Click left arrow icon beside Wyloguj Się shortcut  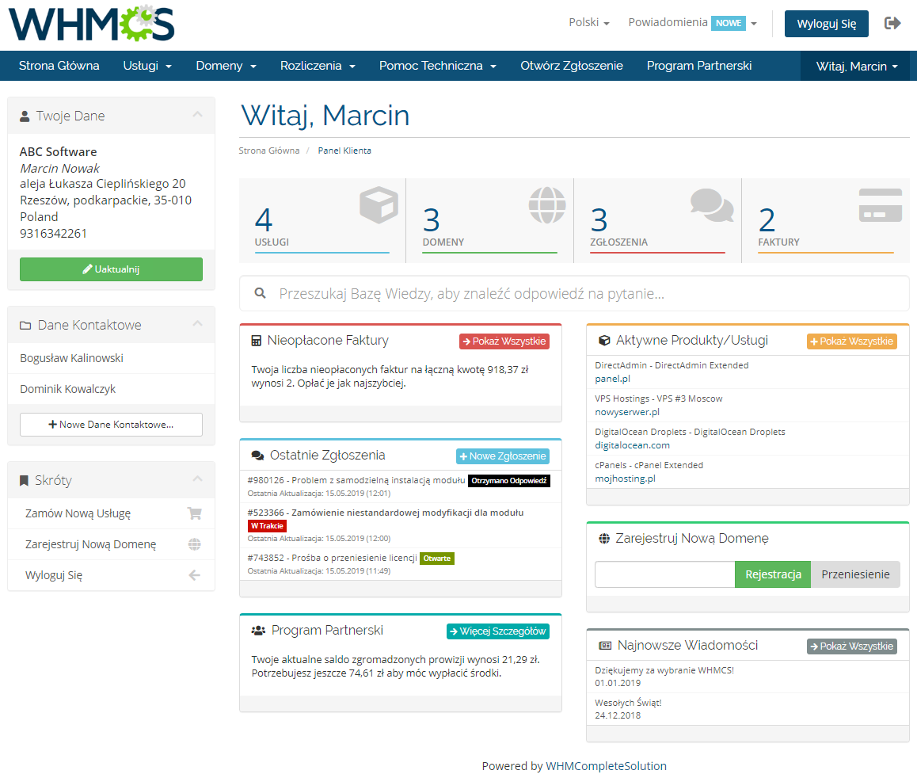point(194,576)
